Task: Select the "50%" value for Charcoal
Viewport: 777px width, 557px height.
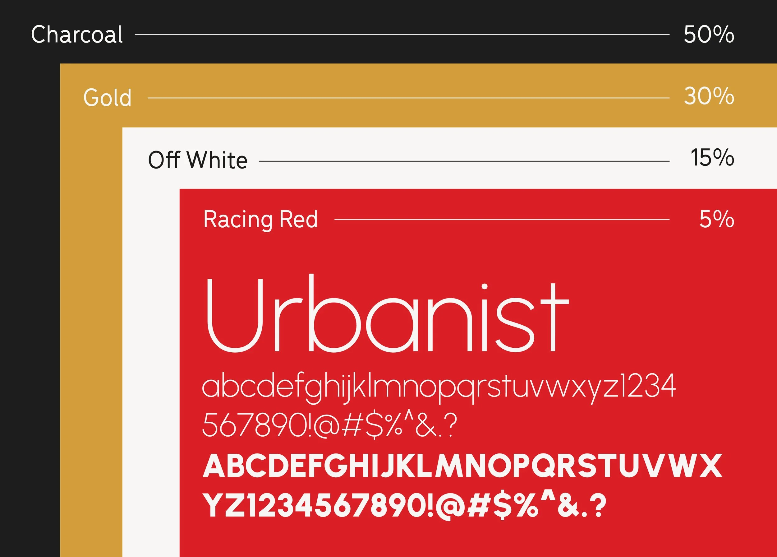Action: pos(709,35)
